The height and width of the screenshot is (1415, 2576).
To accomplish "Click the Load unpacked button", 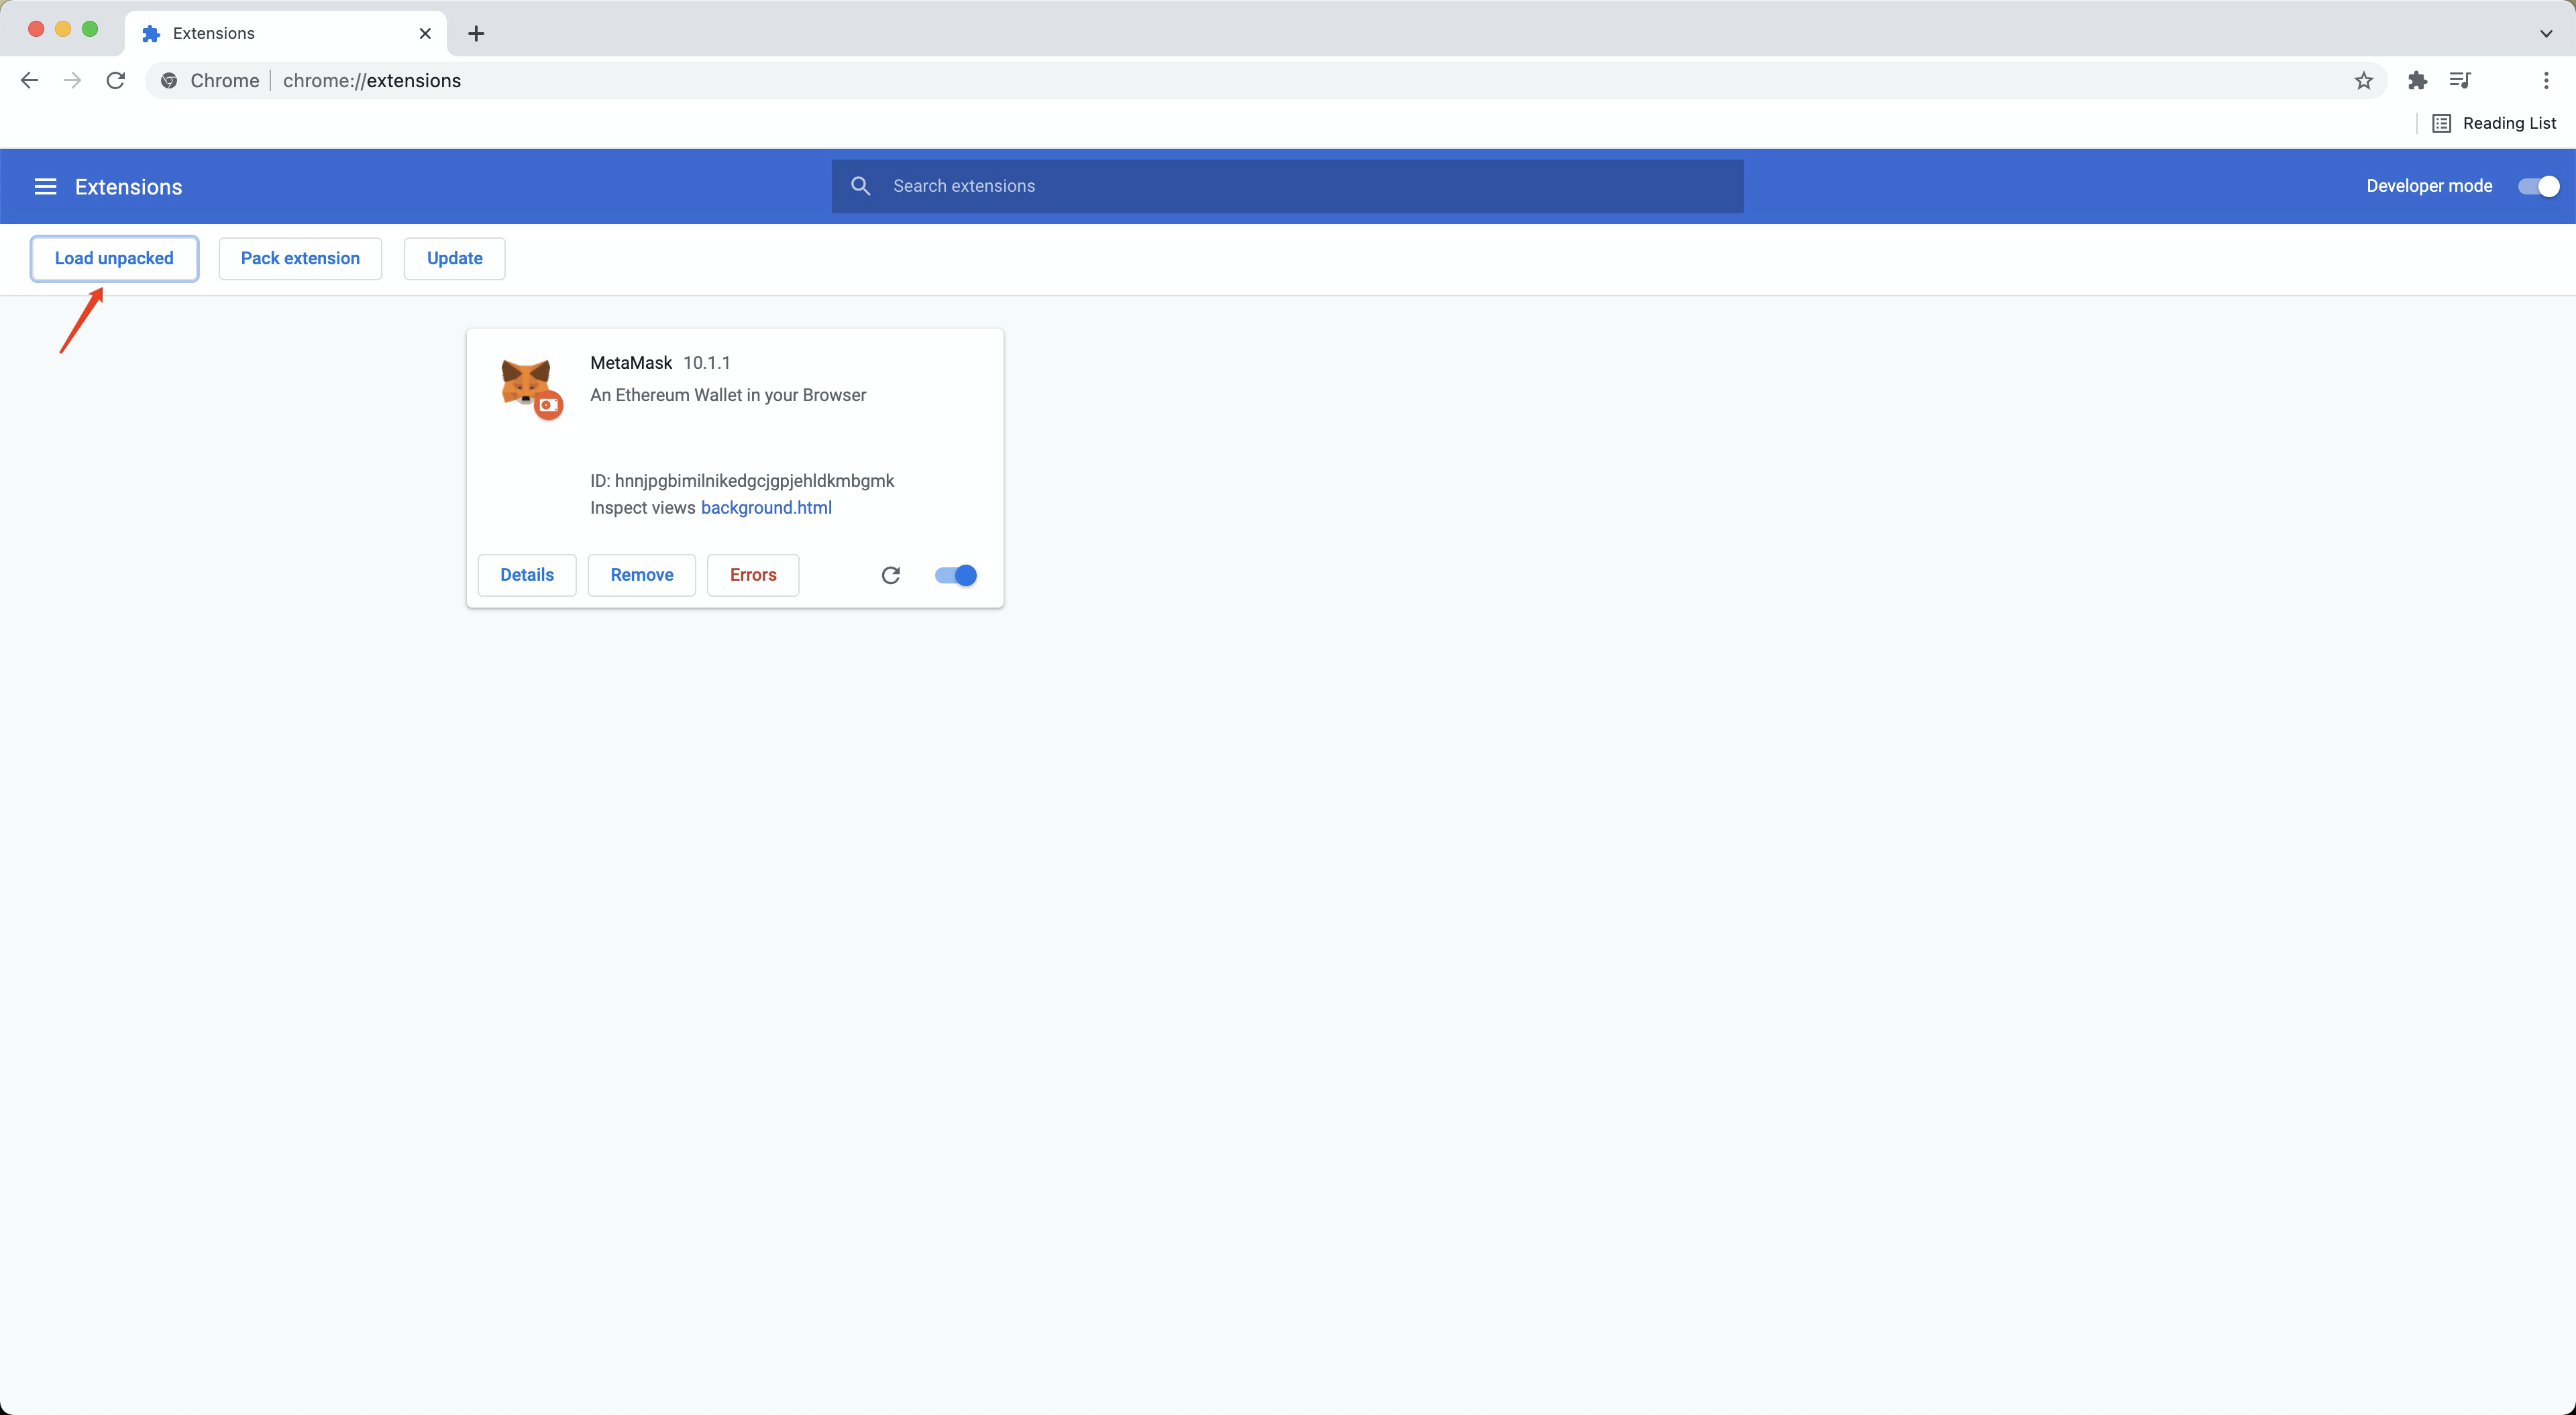I will [114, 259].
